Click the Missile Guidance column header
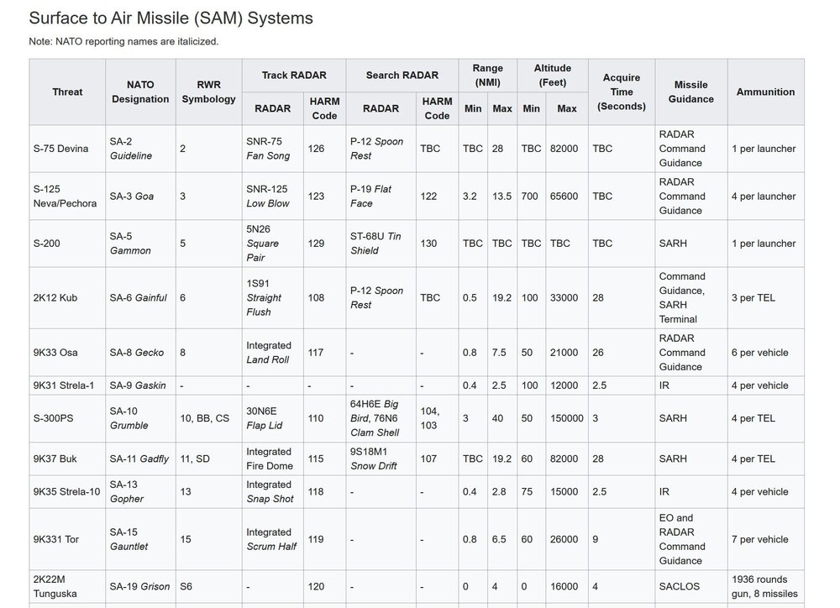This screenshot has width=840, height=608. (x=691, y=92)
